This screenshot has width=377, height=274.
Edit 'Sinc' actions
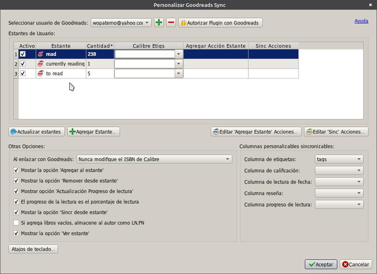[x=336, y=132]
